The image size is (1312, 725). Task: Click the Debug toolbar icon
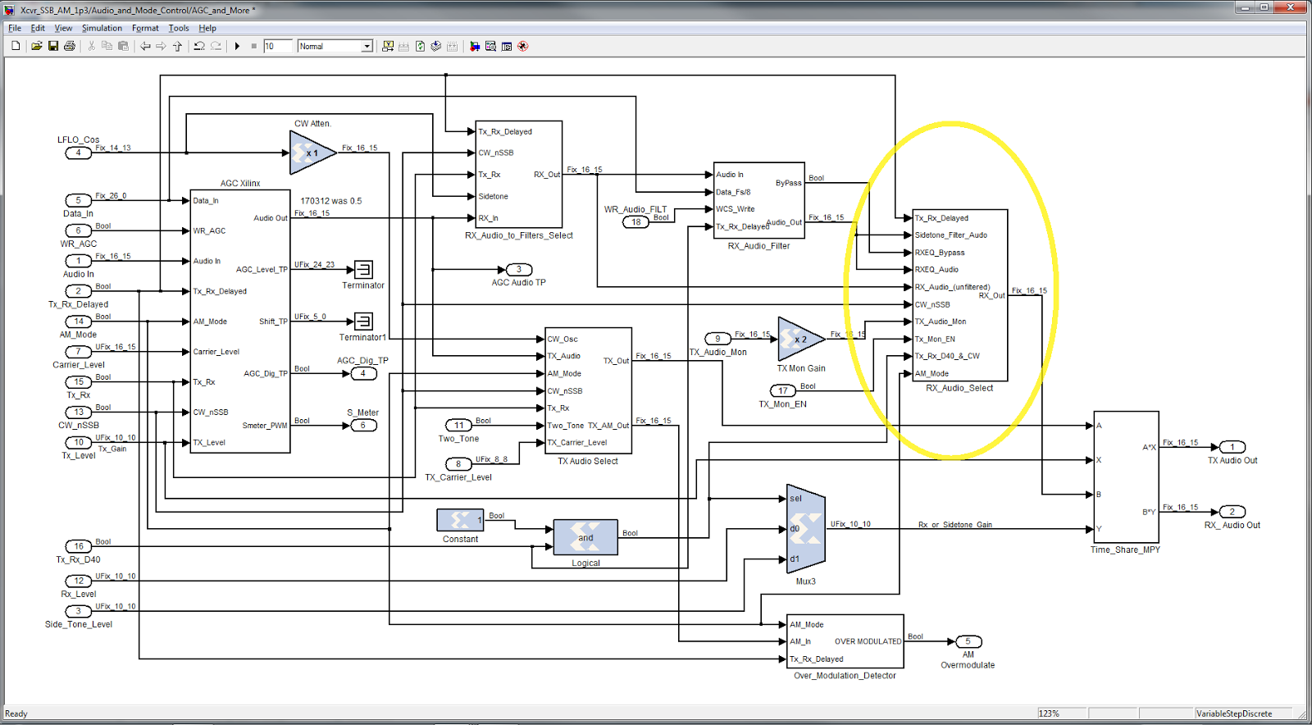[523, 46]
